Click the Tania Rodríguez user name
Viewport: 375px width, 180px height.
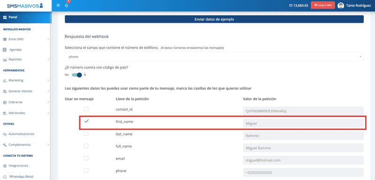point(359,6)
